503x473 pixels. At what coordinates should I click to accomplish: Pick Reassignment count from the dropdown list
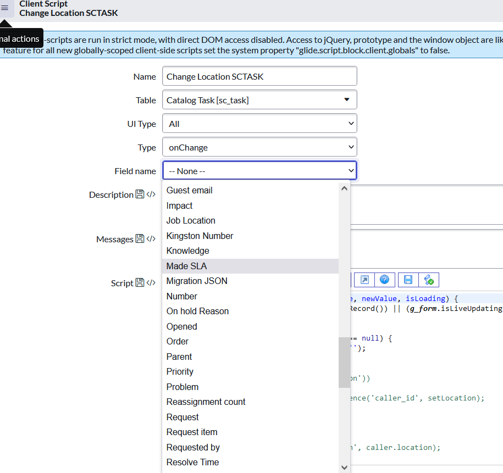pyautogui.click(x=250, y=402)
